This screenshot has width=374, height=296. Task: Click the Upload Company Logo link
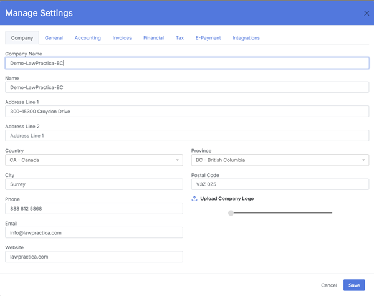227,199
